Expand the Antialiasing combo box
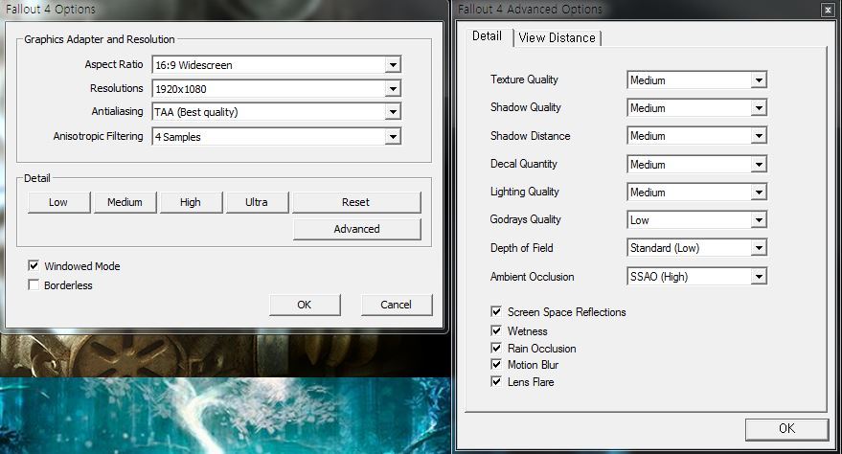This screenshot has width=842, height=454. pos(277,112)
